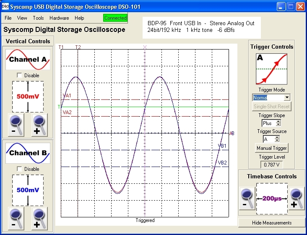
Task: Zoom in Channel A vertical scale
Action: [x=40, y=125]
